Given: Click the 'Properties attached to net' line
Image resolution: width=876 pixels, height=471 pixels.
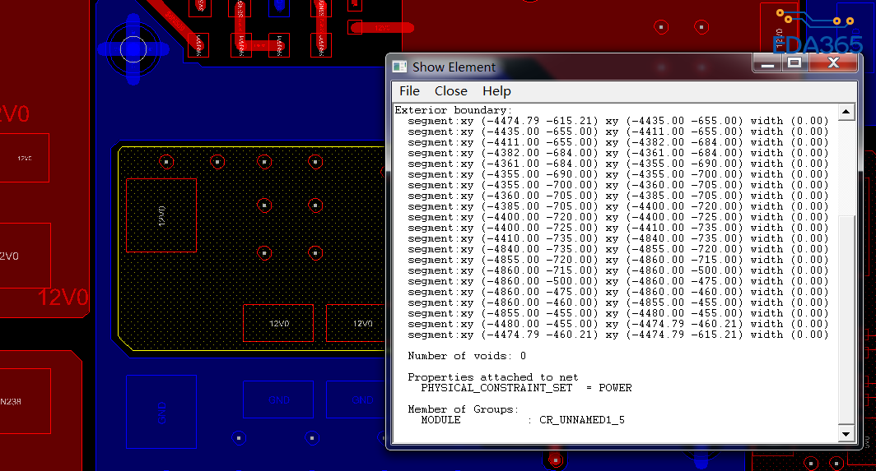Looking at the screenshot, I should point(492,377).
